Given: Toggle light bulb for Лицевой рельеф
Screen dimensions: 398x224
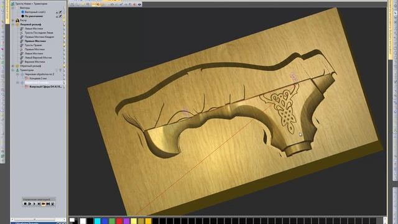Looking at the screenshot, I should coord(64,24).
